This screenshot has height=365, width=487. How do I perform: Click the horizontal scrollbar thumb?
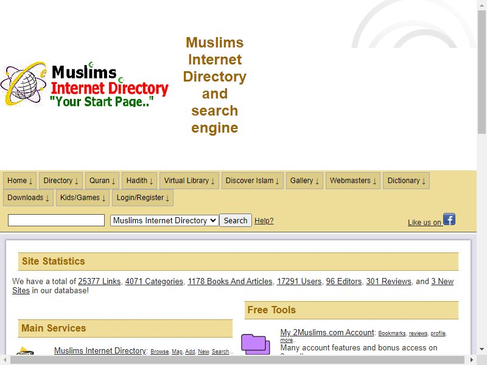[x=237, y=360]
